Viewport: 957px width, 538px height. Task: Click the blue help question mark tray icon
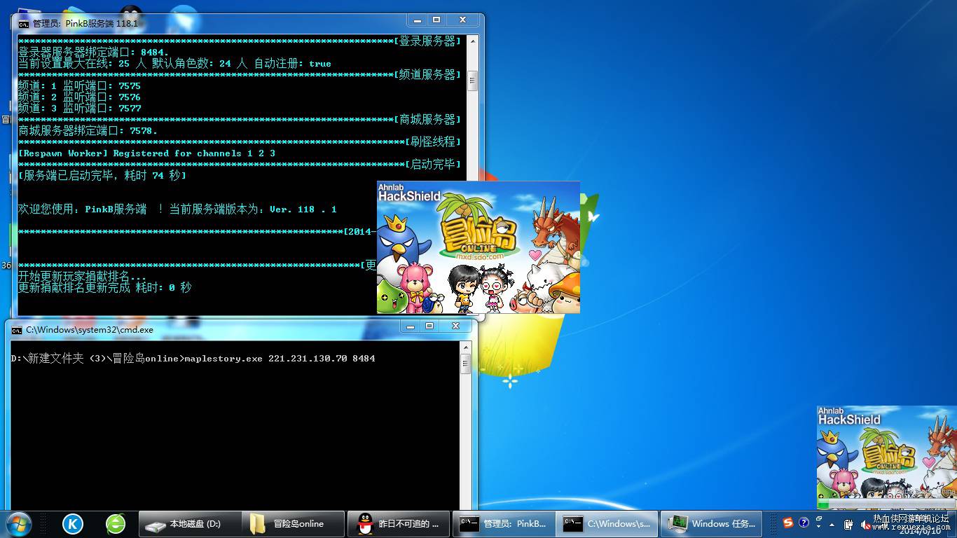(804, 523)
